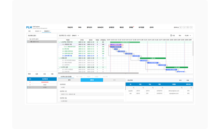
Task: Set the project status to 진행 중
Action: coord(92,80)
